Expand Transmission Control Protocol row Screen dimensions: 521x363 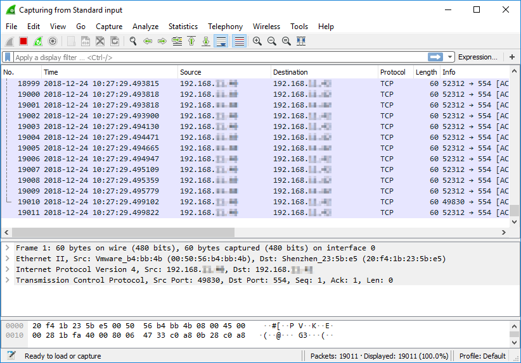click(x=8, y=280)
